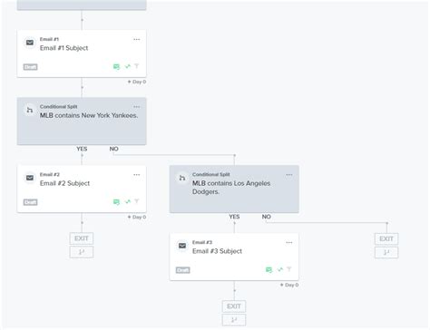Image resolution: width=430 pixels, height=330 pixels.
Task: Click the Yankees conditional split branch icon
Action: coord(30,110)
